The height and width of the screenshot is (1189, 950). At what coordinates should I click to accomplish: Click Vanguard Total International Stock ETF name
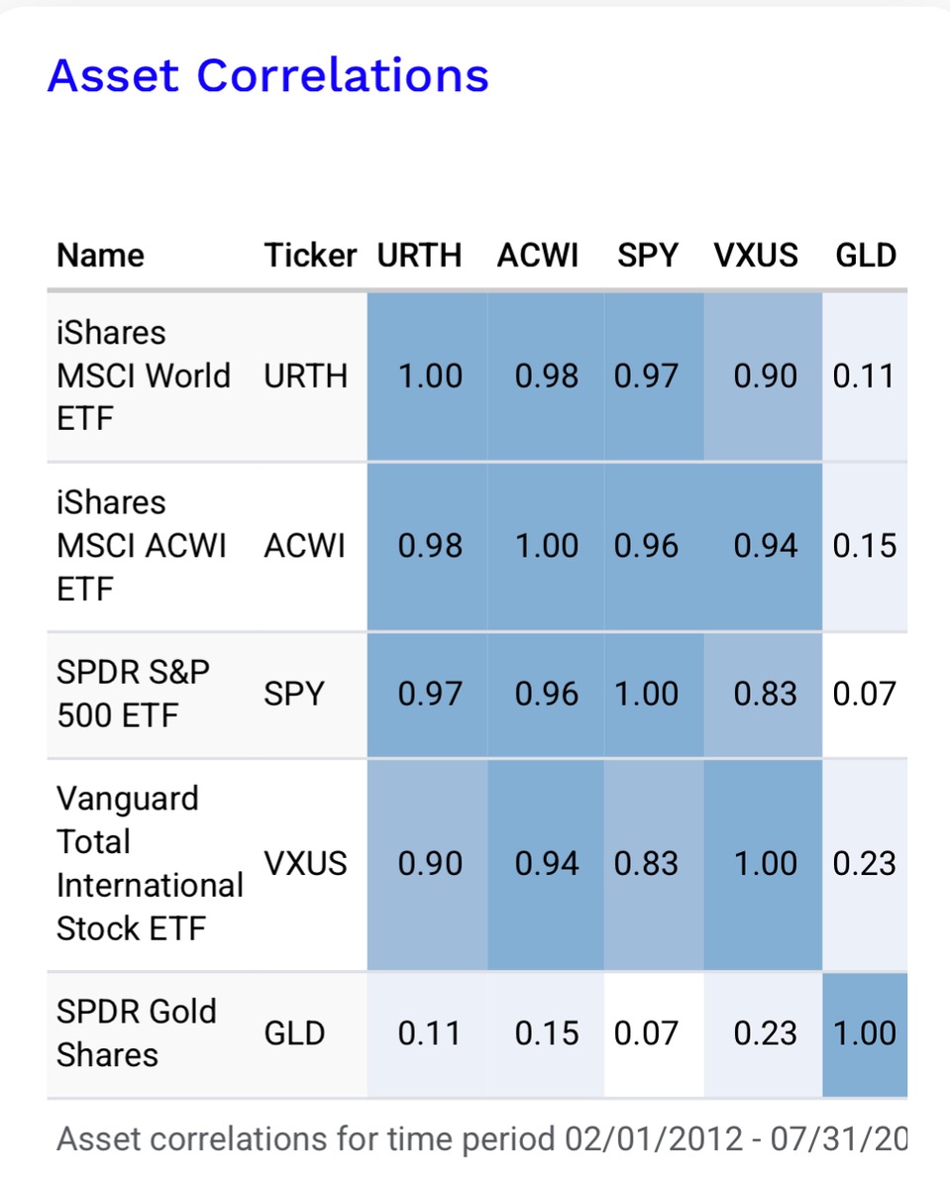click(x=149, y=863)
